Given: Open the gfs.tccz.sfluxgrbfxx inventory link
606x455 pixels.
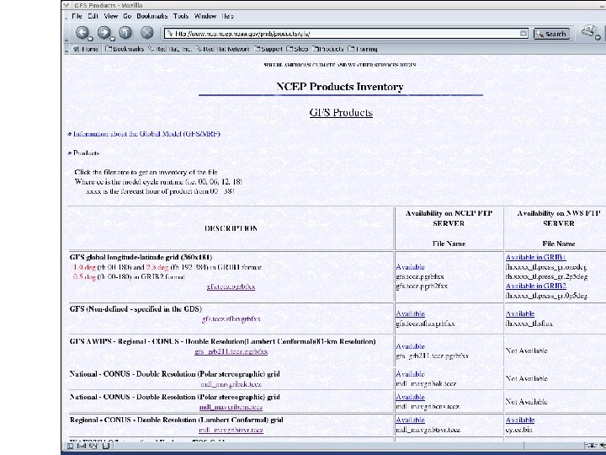Looking at the screenshot, I should point(231,319).
